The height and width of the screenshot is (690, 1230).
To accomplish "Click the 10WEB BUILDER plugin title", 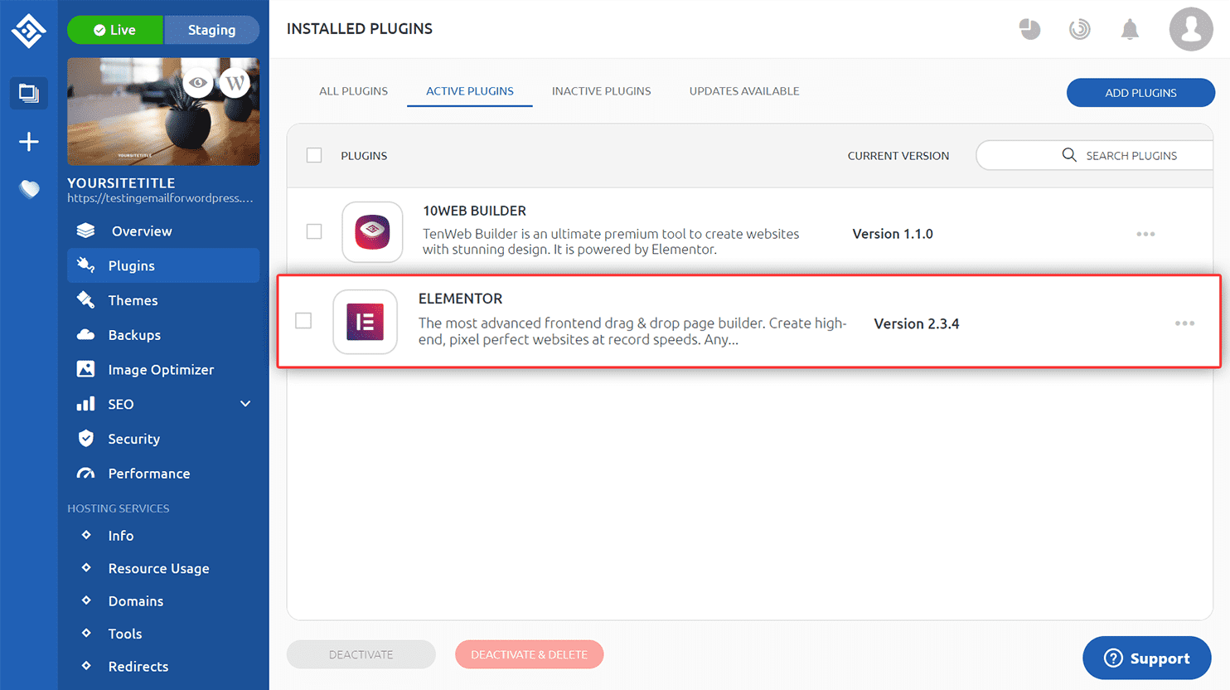I will click(474, 211).
